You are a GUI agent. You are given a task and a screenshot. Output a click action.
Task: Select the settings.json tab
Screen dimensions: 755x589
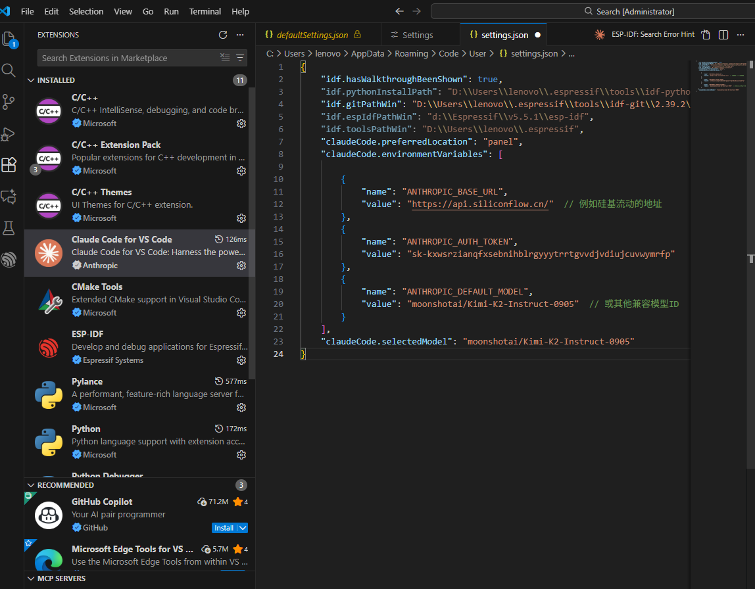click(503, 35)
